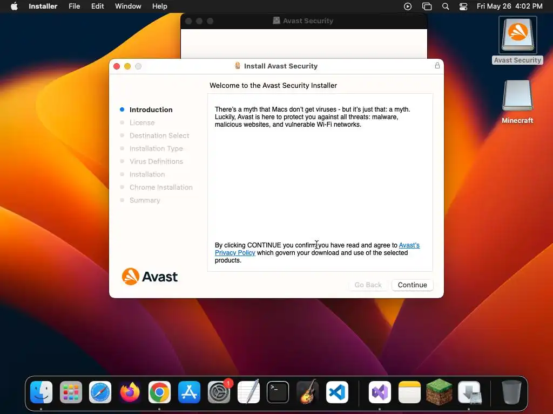This screenshot has width=553, height=414.
Task: Click the Avast Security background window title
Action: (308, 21)
